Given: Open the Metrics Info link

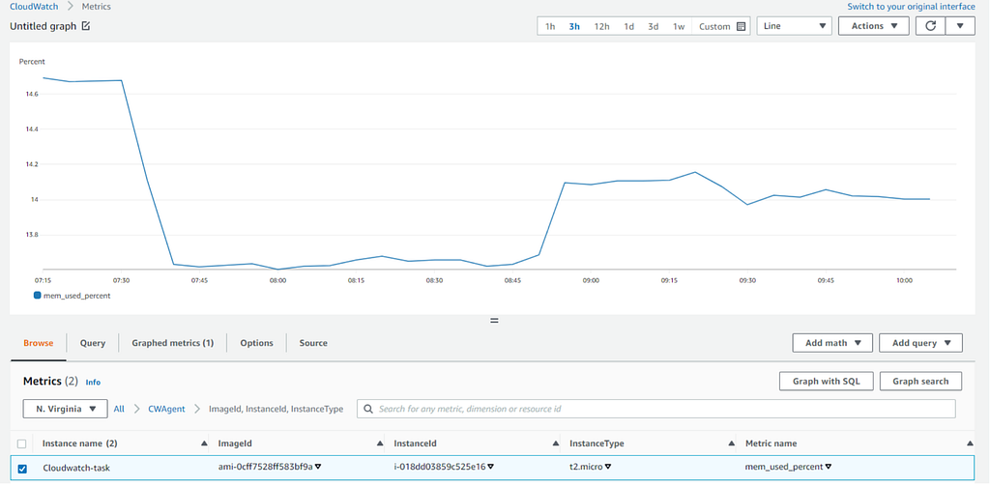Looking at the screenshot, I should [x=93, y=382].
